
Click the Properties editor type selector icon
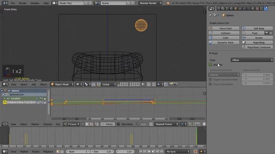(211, 9)
